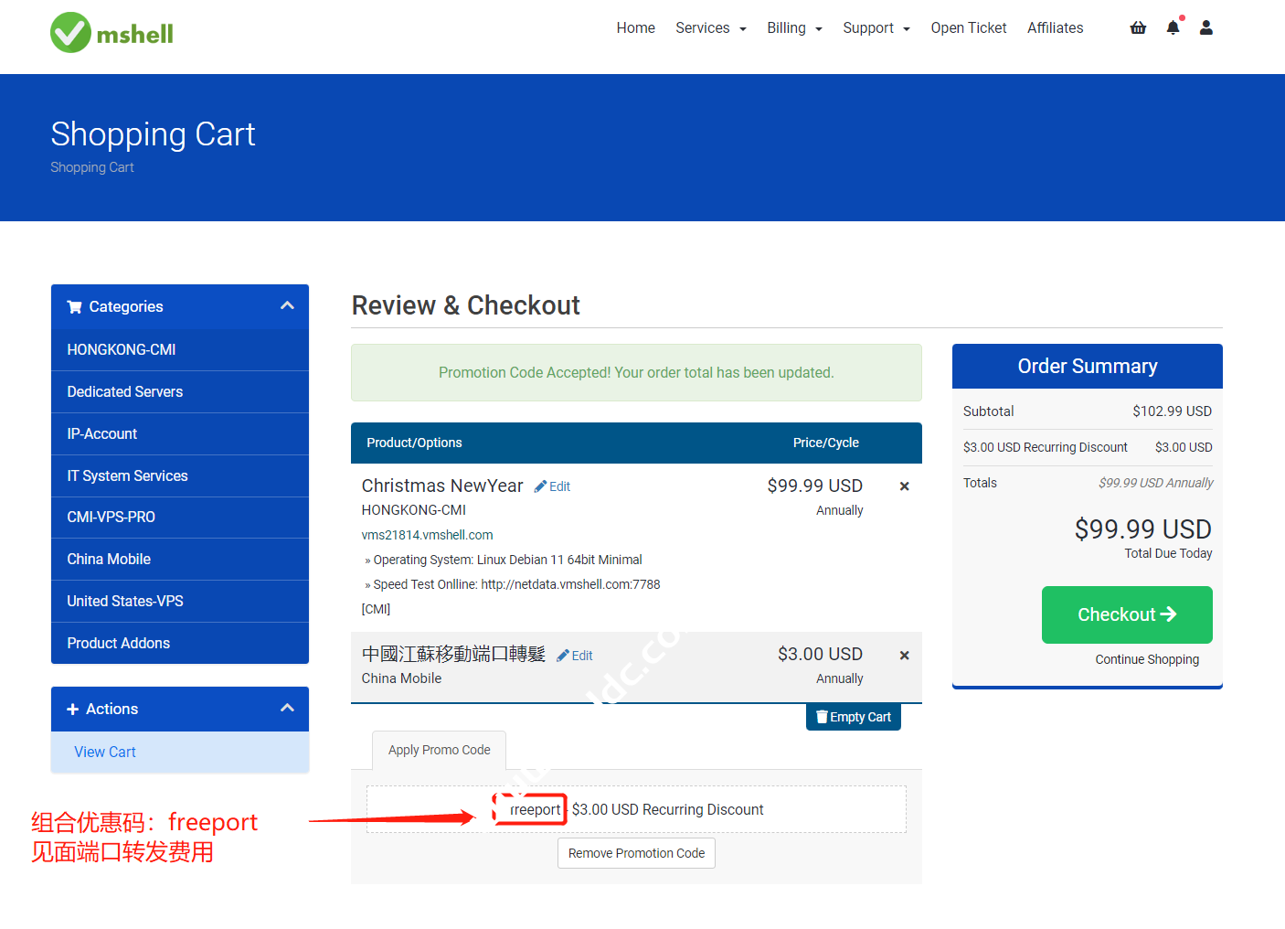
Task: Open the notifications bell icon
Action: (x=1173, y=28)
